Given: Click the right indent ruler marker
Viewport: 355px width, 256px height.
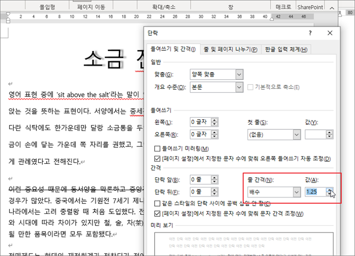Looking at the screenshot, I should [x=272, y=19].
